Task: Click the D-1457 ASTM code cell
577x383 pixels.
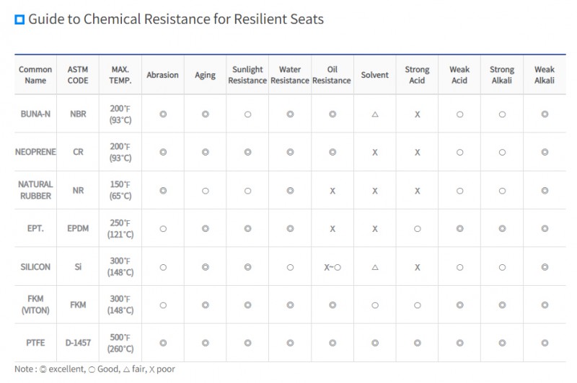Action: (78, 343)
